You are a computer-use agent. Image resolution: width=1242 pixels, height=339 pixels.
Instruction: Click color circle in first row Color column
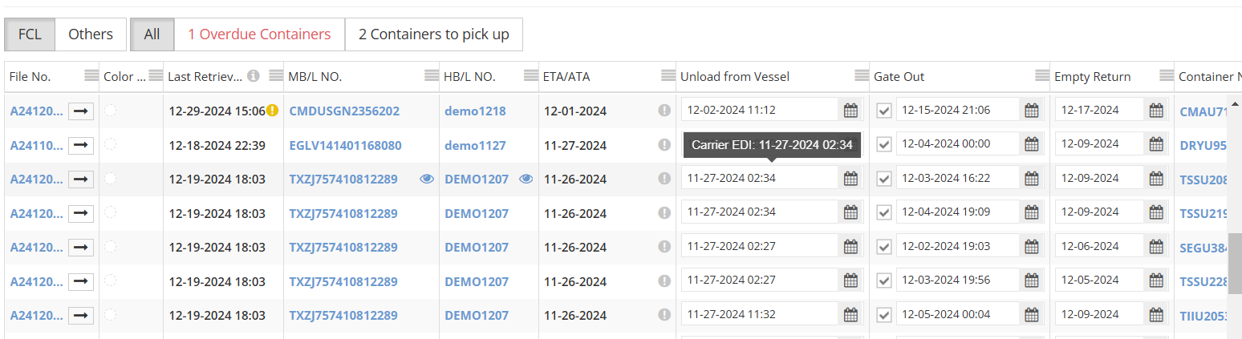(110, 111)
